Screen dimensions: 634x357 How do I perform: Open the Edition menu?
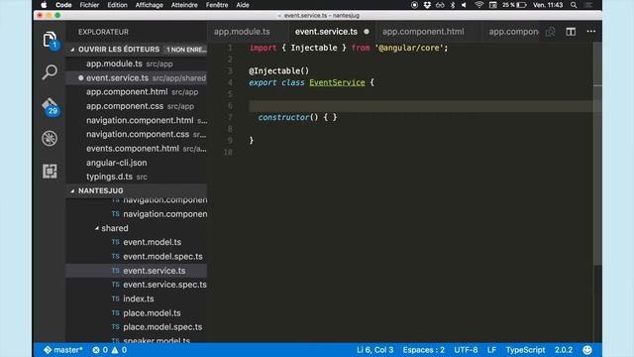click(x=117, y=5)
